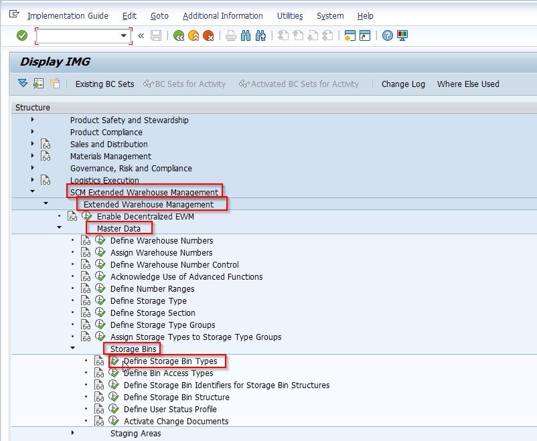Image resolution: width=537 pixels, height=441 pixels.
Task: Select Define Number Ranges entry
Action: click(x=153, y=288)
